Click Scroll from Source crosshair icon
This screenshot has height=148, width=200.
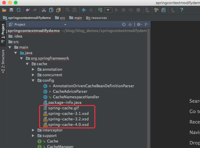tap(124, 24)
